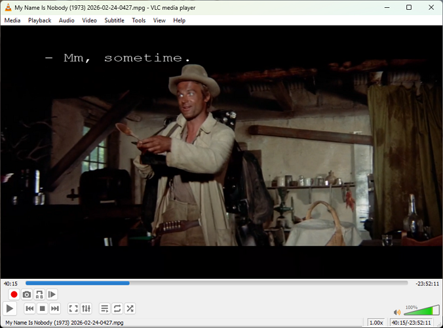Skip to next media track

coord(55,308)
